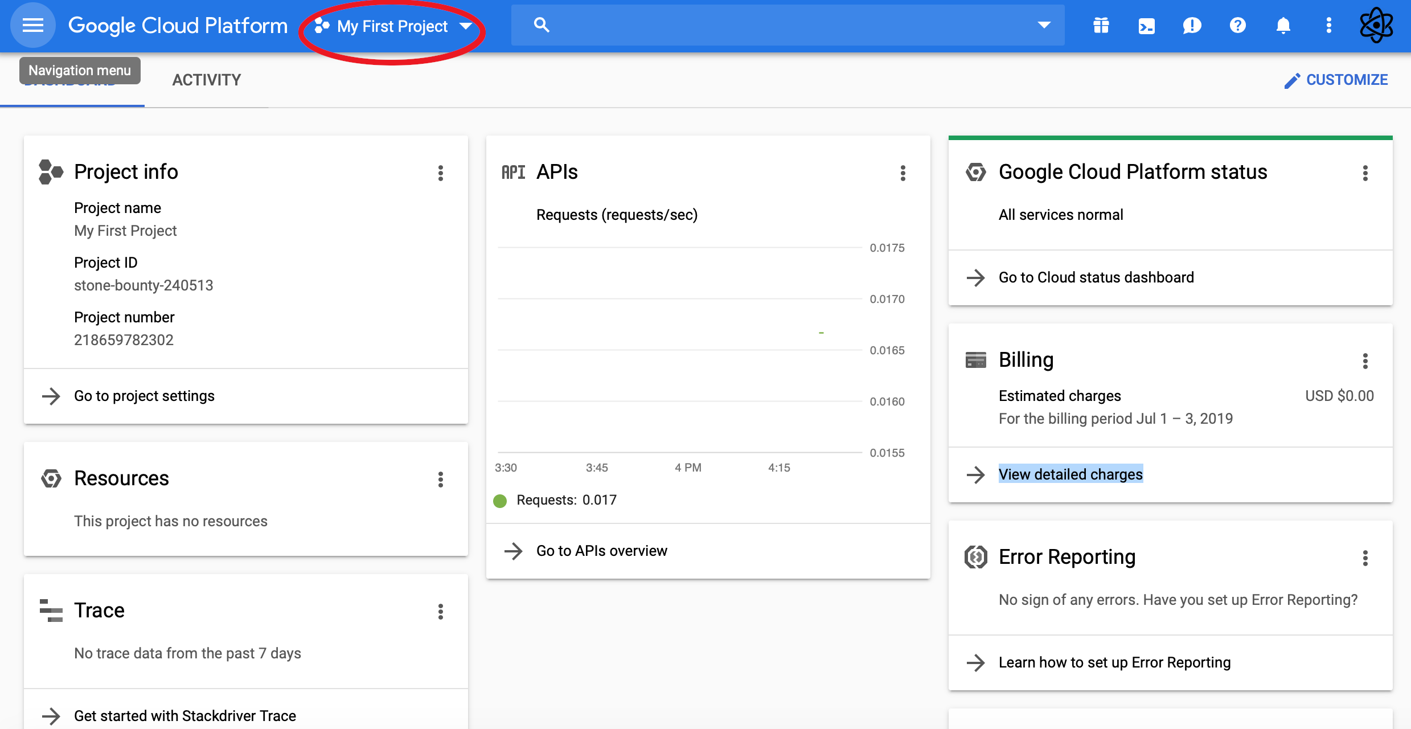1411x729 pixels.
Task: Open the top bar vertical dots menu
Action: point(1328,26)
